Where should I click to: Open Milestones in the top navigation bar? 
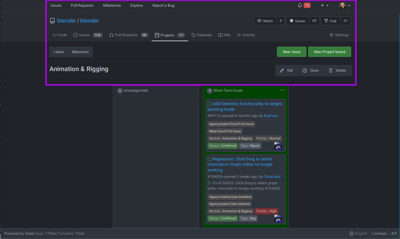click(x=112, y=5)
